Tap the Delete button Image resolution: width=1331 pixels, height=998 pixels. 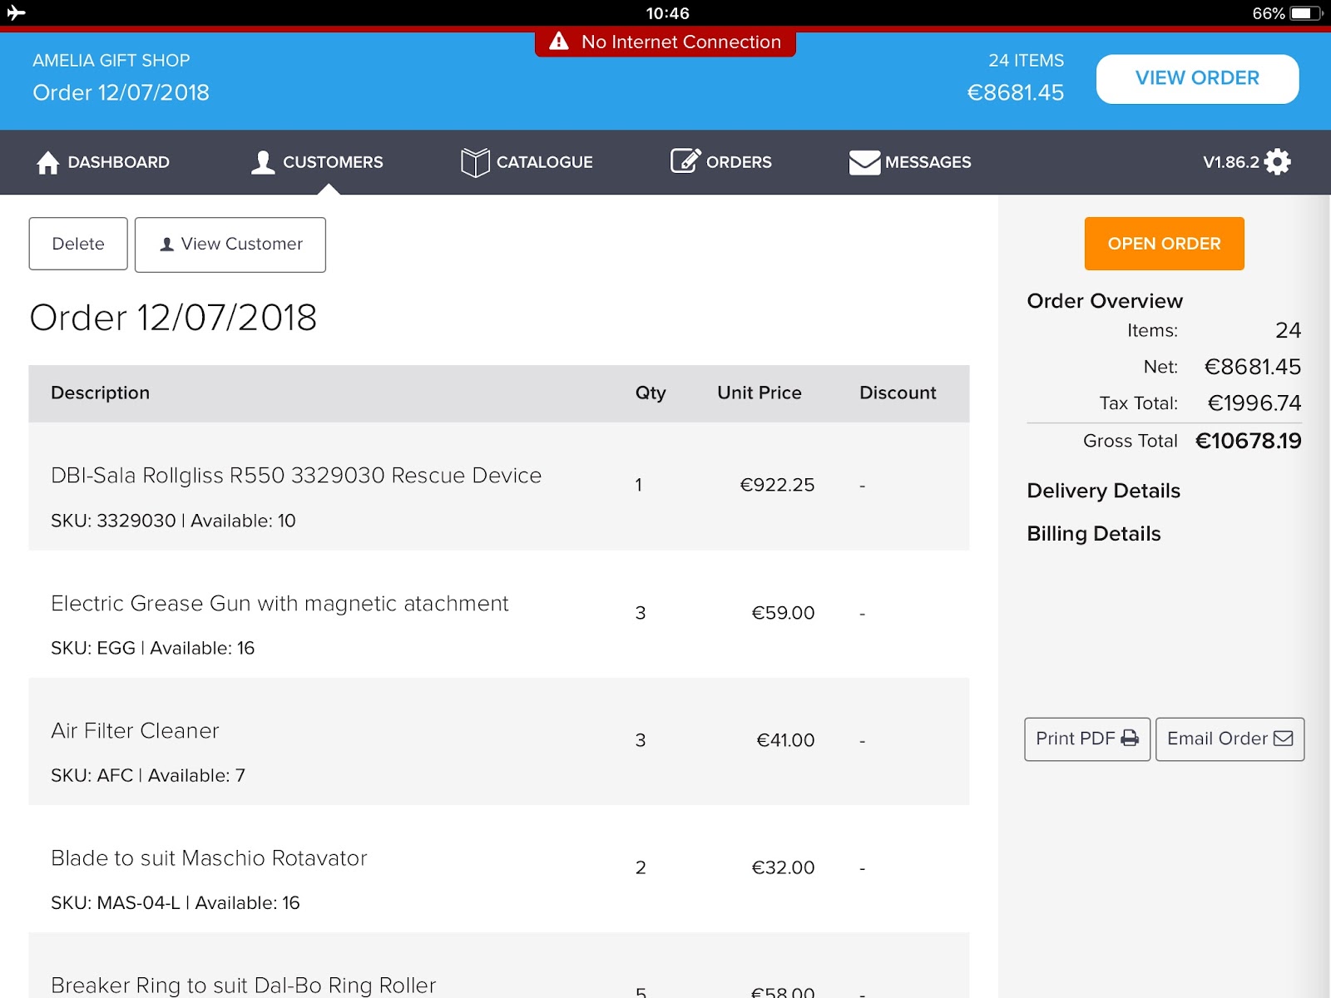click(78, 244)
